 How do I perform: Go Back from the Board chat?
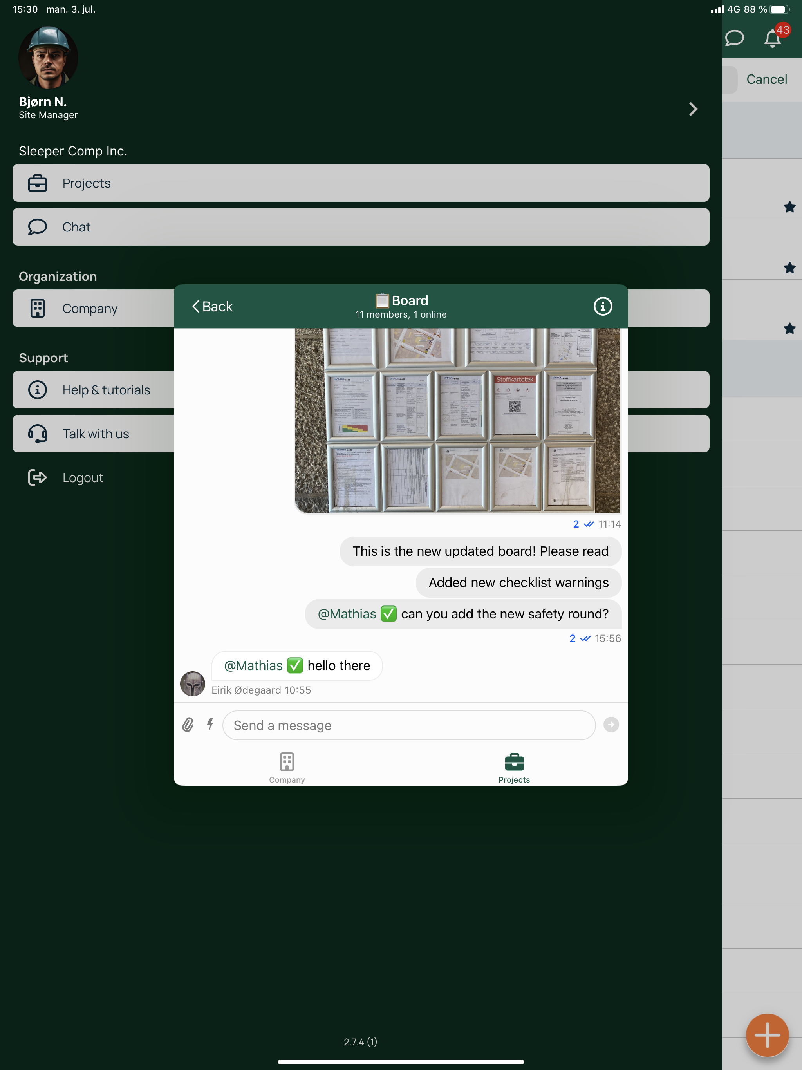212,306
